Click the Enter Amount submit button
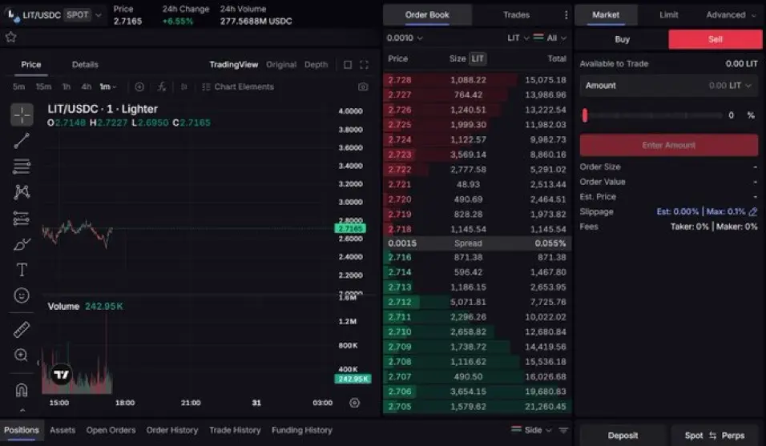The image size is (766, 446). tap(669, 146)
